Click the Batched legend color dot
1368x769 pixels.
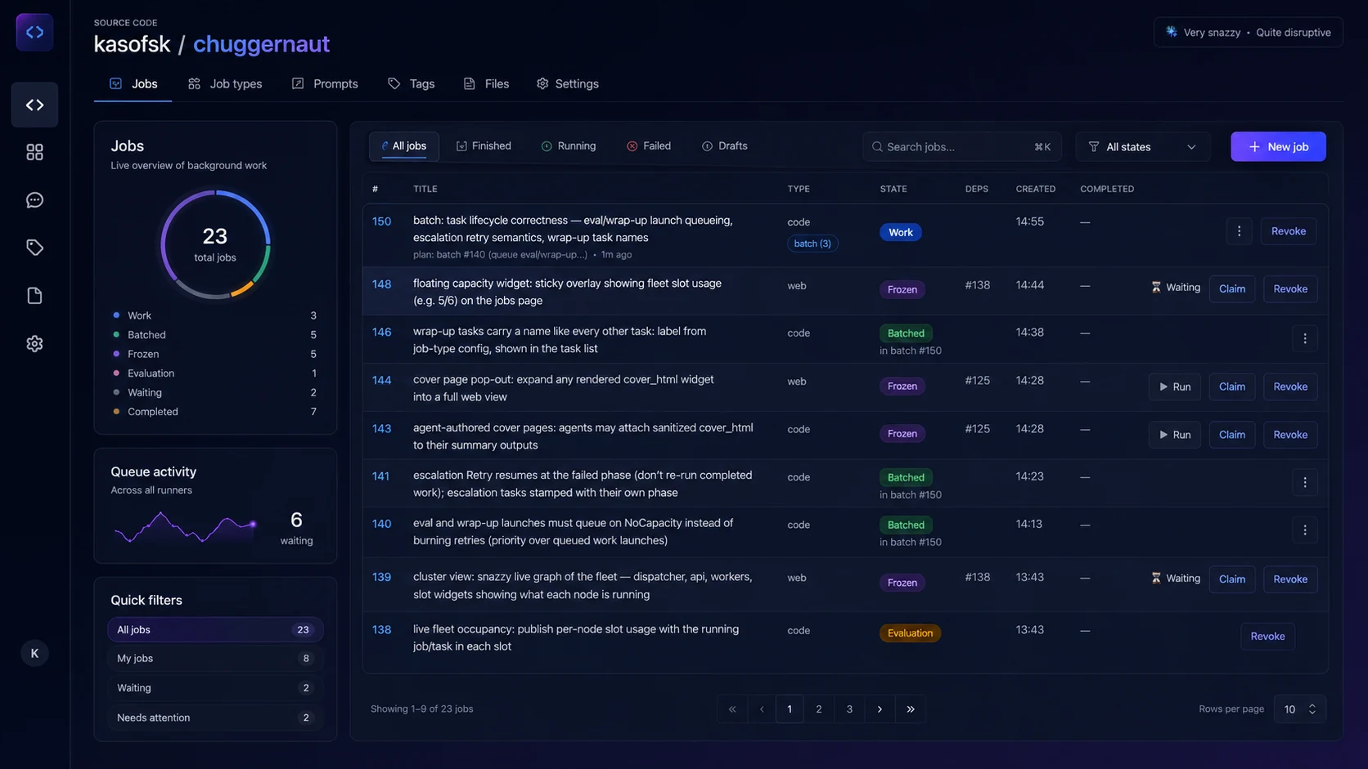[116, 335]
